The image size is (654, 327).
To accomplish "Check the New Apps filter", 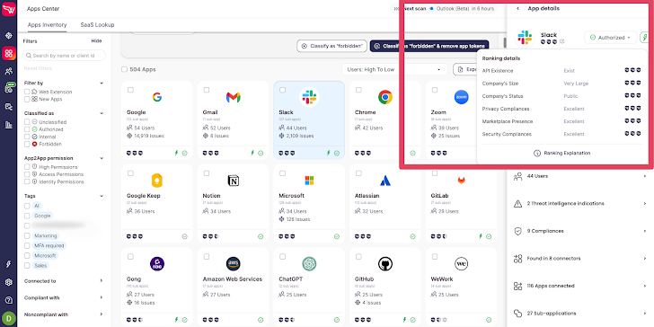I will point(27,99).
